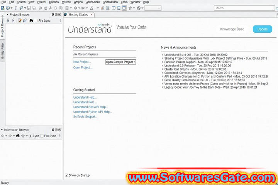Click the Paste toolbar icon
Viewport: 278px width, 185px height.
click(x=61, y=8)
